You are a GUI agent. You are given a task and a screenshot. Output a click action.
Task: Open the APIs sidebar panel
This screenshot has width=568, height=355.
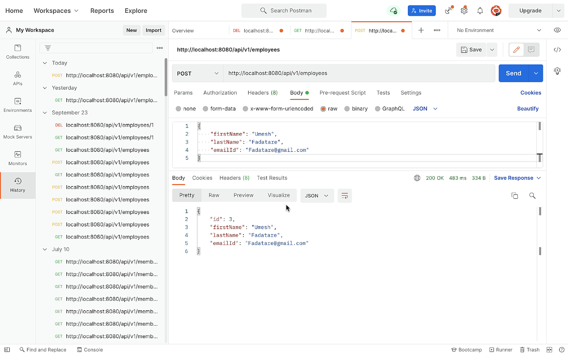tap(18, 78)
